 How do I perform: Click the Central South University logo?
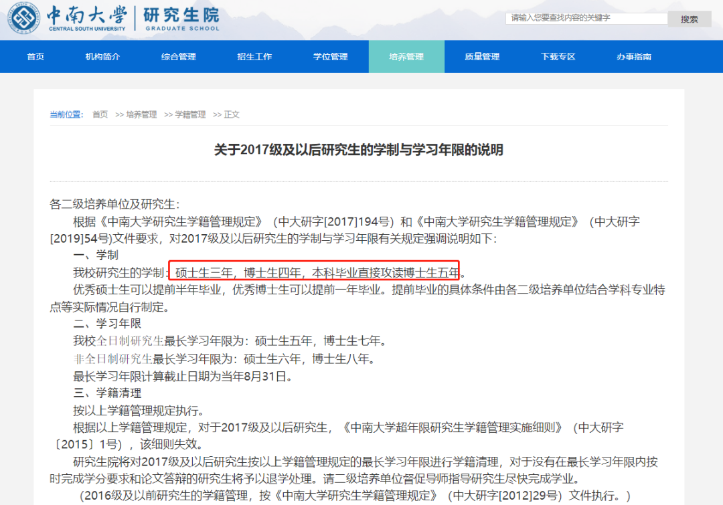click(x=23, y=19)
